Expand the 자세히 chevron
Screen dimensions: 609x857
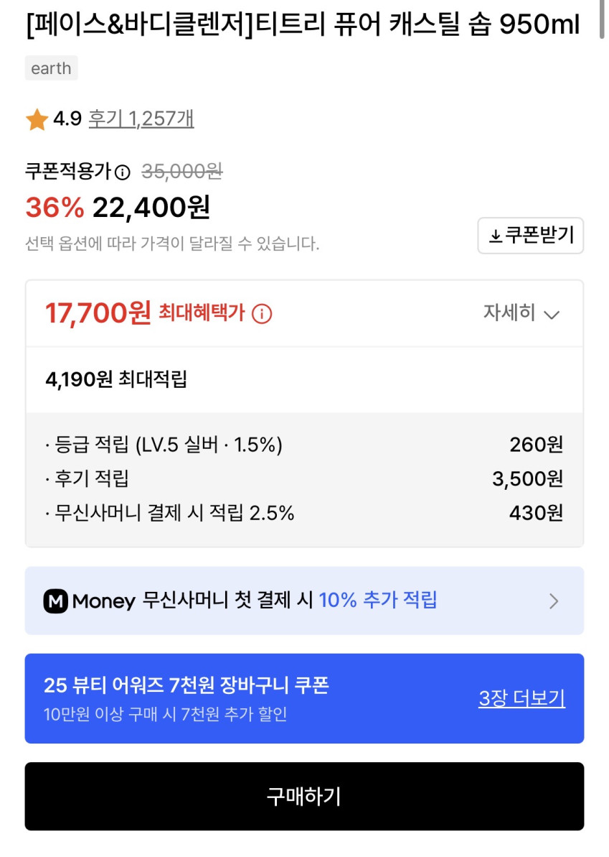[551, 315]
